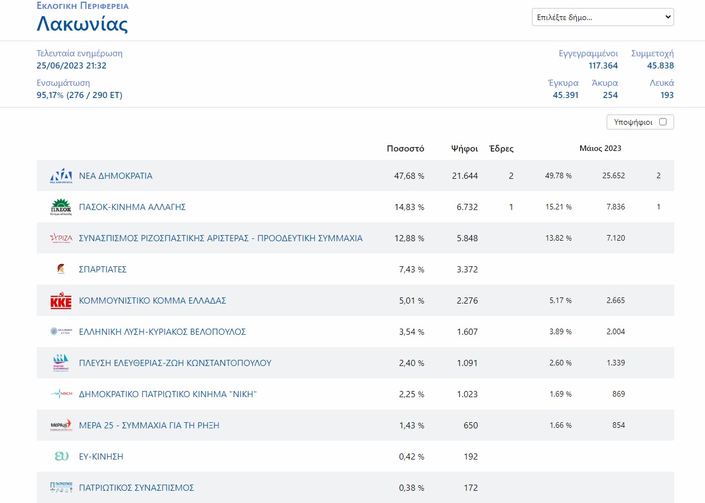Image resolution: width=705 pixels, height=503 pixels.
Task: Open the ΠΑΣΟΚ-ΚΙΝΗΜΑ ΑΛΛΑΓΗΣ link
Action: tap(132, 207)
